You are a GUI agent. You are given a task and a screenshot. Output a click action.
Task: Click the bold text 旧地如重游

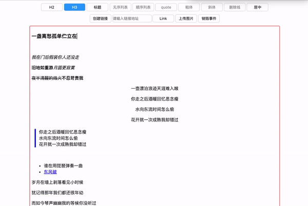click(43, 68)
